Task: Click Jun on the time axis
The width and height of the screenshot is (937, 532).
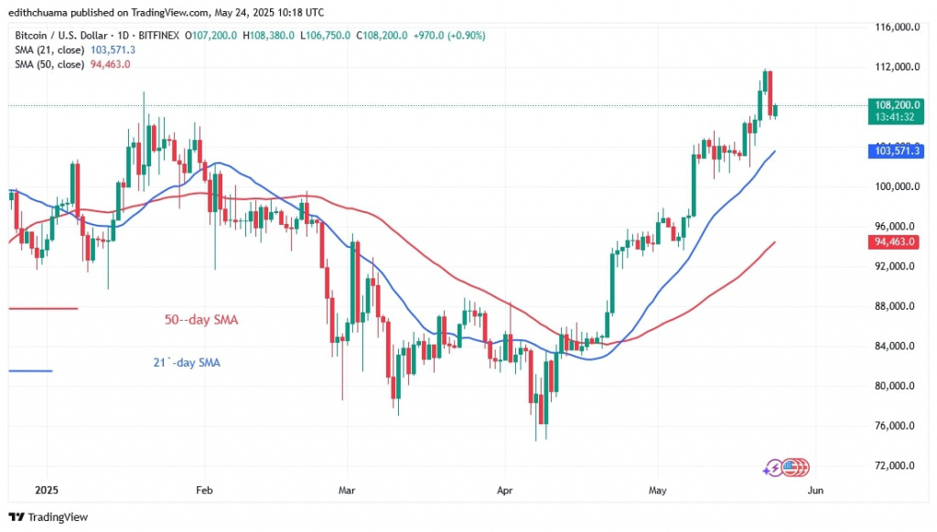Action: (x=815, y=490)
